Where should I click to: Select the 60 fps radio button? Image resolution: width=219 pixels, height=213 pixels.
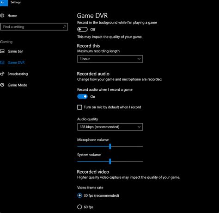pyautogui.click(x=79, y=207)
